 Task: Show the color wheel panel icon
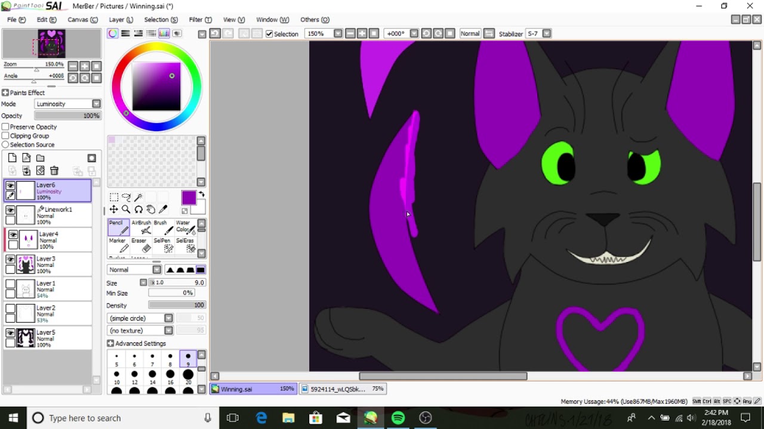[x=112, y=33]
